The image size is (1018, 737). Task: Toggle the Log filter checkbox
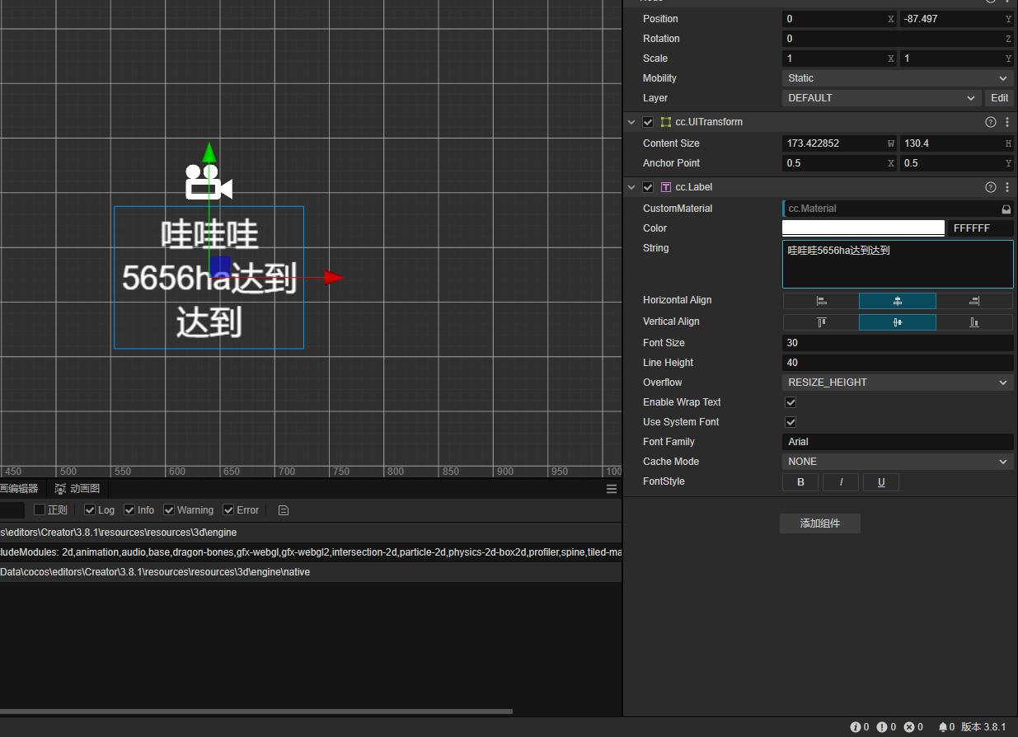[90, 510]
